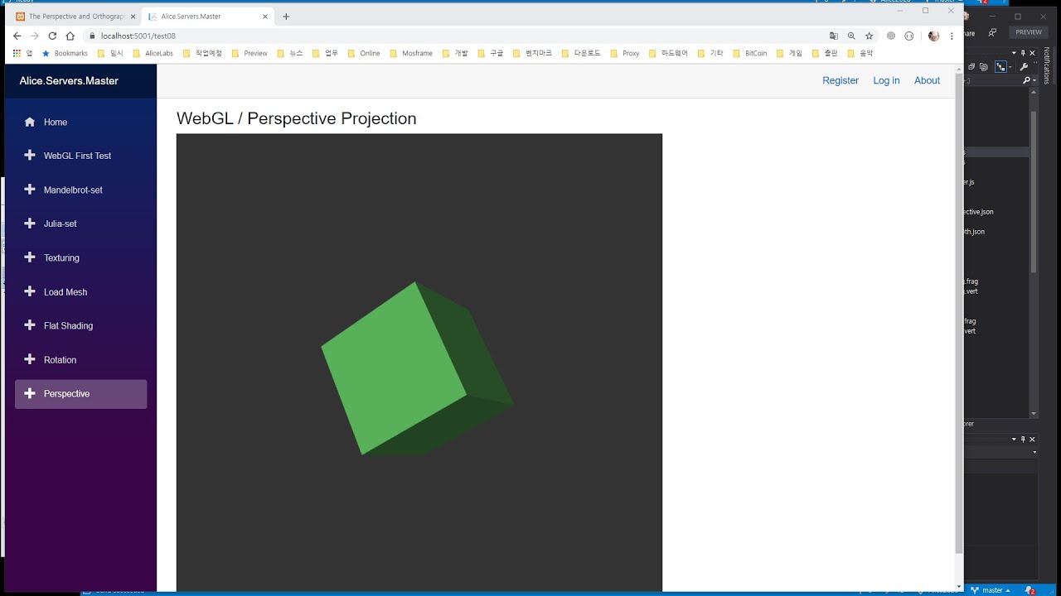The width and height of the screenshot is (1061, 596).
Task: Click the Log in link
Action: pos(886,80)
